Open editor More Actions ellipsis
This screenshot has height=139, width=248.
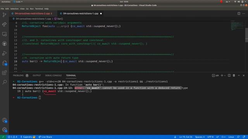(244, 14)
